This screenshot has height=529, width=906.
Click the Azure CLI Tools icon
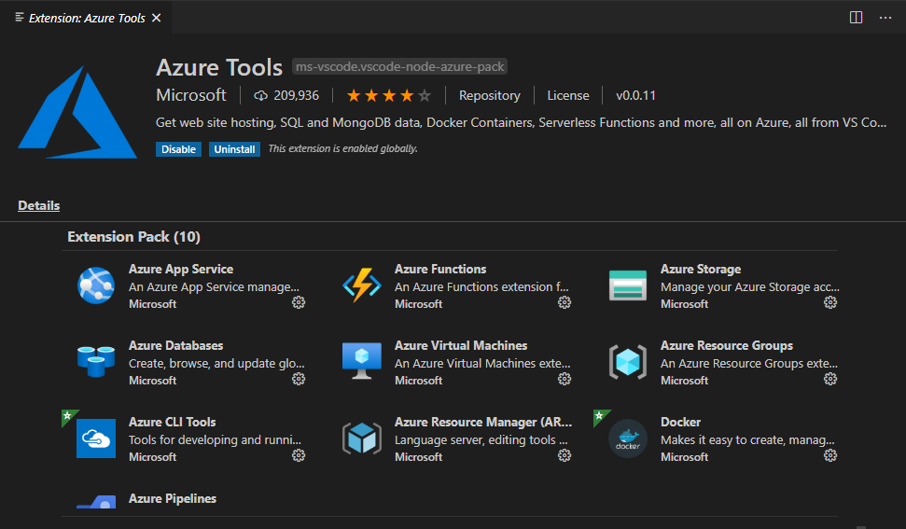pos(96,439)
